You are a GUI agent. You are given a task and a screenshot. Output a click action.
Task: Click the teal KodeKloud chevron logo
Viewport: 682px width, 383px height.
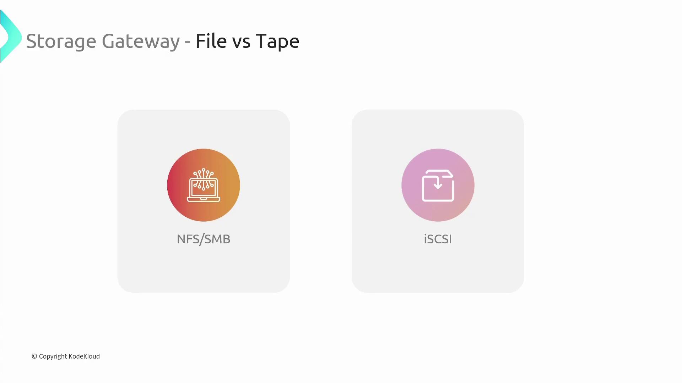[11, 37]
